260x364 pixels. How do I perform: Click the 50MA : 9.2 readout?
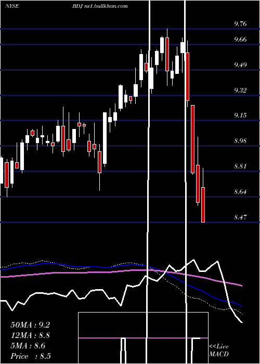[x=30, y=325]
